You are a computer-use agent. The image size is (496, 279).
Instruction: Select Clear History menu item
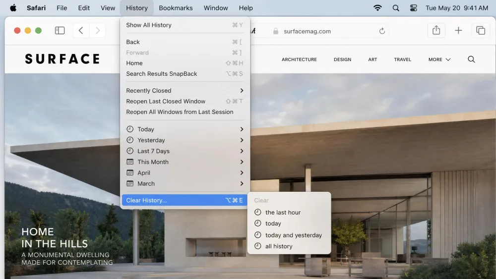point(185,200)
